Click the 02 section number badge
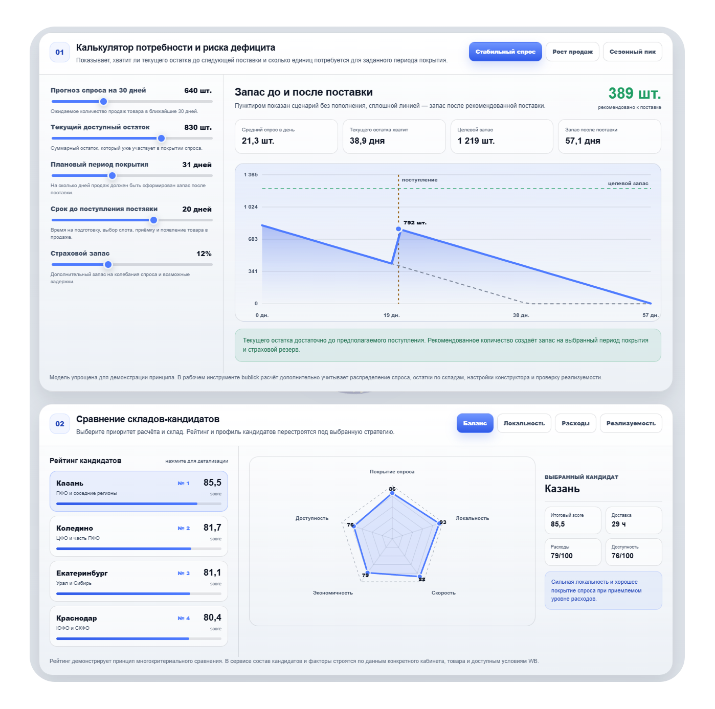Screen dimensions: 715x709 point(60,424)
